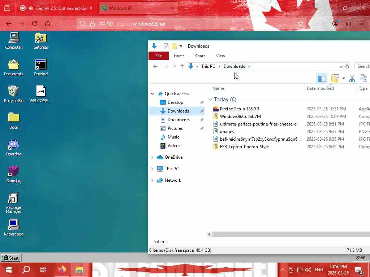Viewport: 370px width, 277px height.
Task: Click the Windows 96 Start button
Action: [10, 258]
